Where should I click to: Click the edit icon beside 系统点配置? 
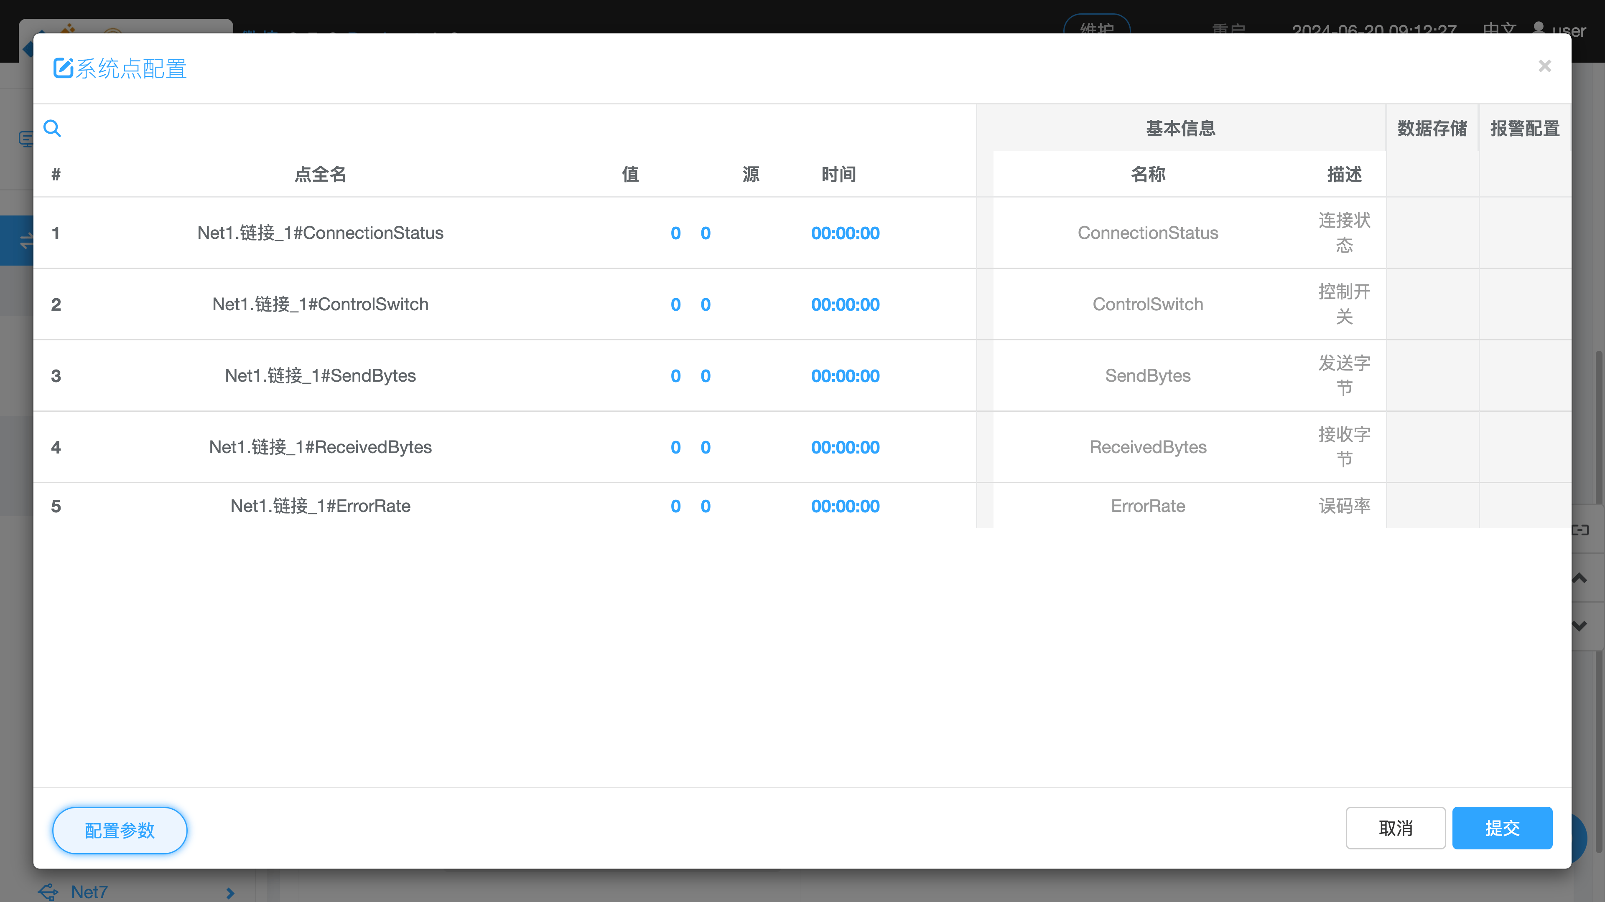pyautogui.click(x=63, y=68)
